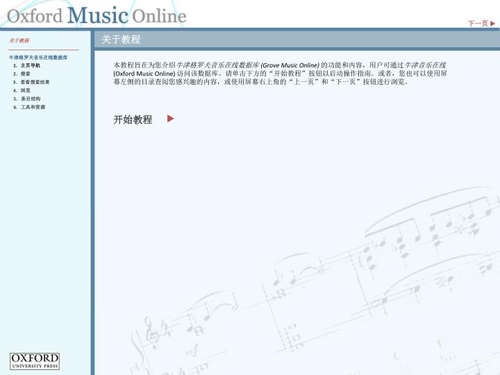The width and height of the screenshot is (500, 375).
Task: Open chapter 4. 浏览
Action: (22, 90)
